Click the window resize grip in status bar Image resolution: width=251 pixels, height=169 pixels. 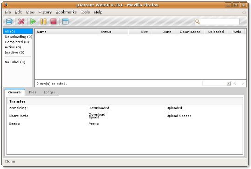pos(245,162)
